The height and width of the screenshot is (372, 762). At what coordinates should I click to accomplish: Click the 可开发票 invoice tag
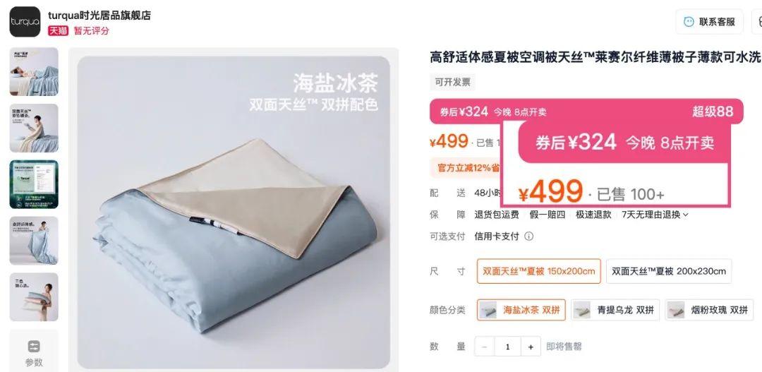pos(452,82)
